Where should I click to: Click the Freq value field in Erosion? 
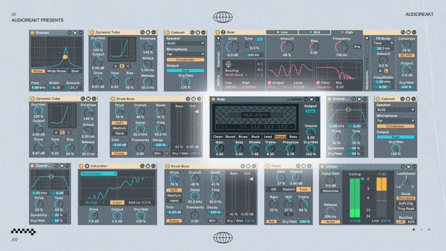39,88
